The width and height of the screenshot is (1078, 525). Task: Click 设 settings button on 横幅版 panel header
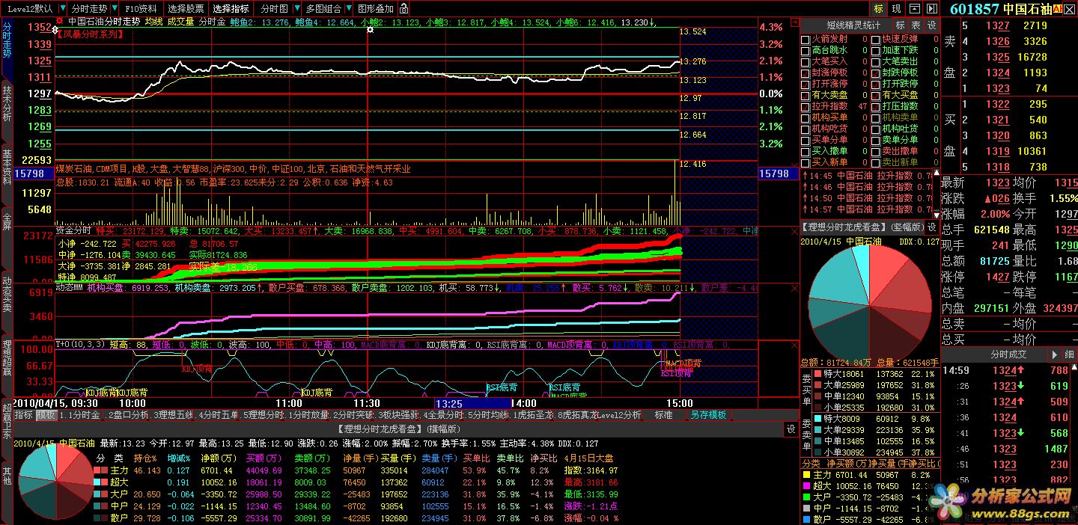(791, 429)
